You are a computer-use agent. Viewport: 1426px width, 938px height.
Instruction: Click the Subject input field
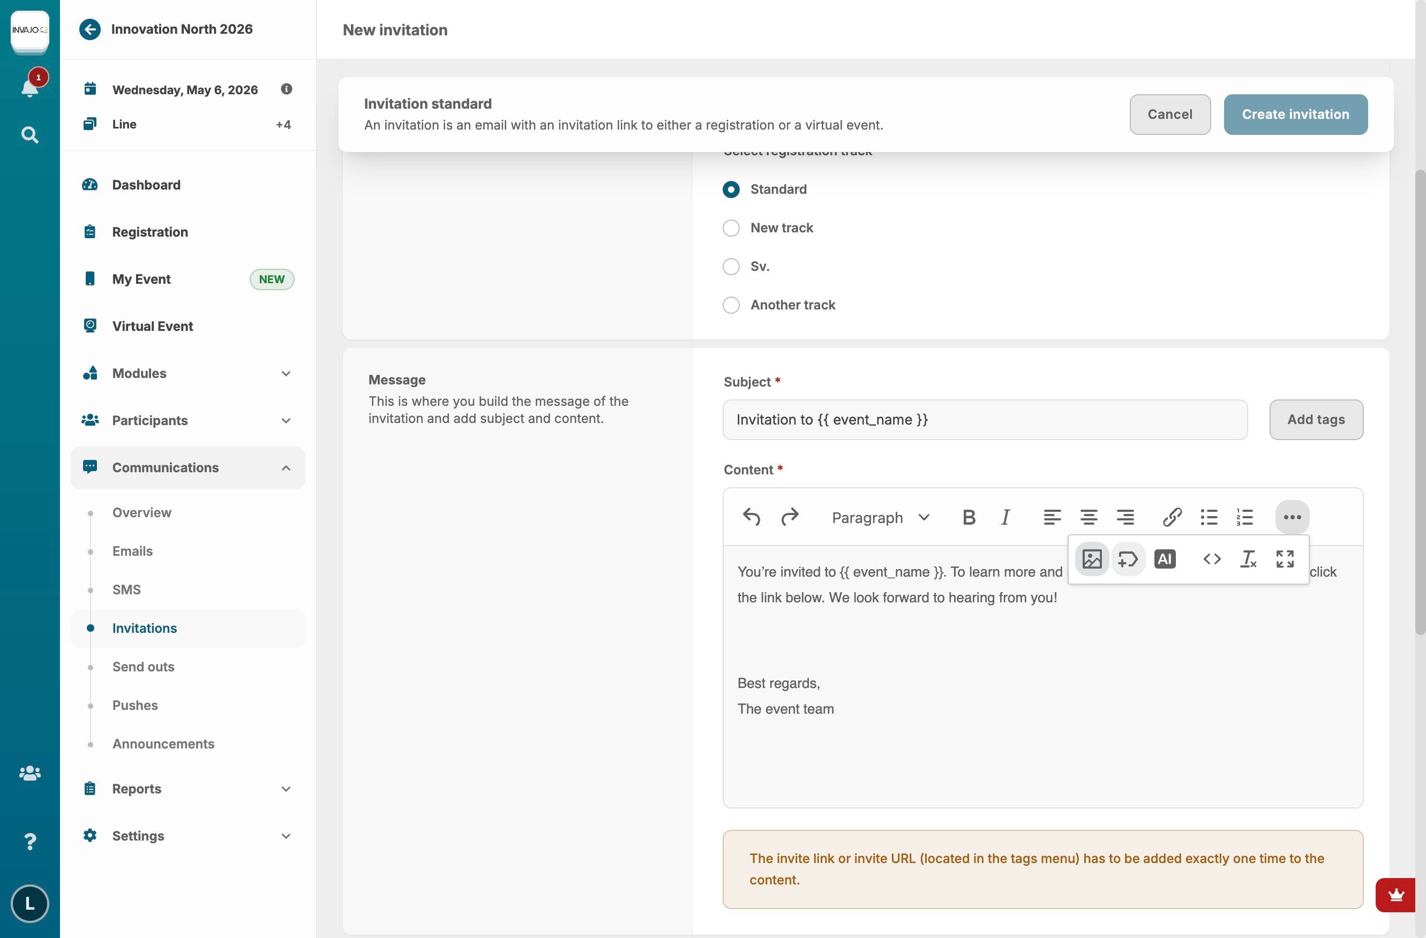tap(985, 420)
